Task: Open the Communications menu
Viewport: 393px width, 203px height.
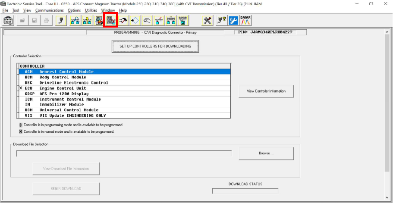Action: click(49, 10)
